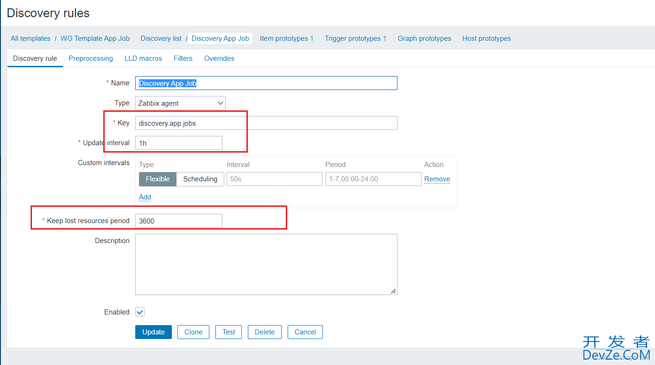Remove the custom interval row
Image resolution: width=655 pixels, height=365 pixels.
(437, 179)
